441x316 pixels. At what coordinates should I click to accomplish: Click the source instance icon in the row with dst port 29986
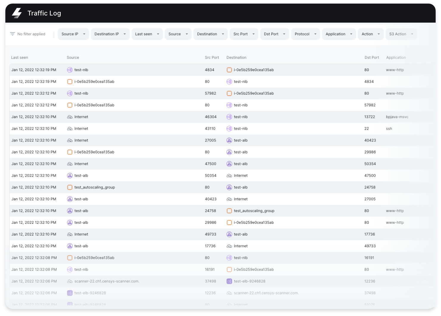click(x=70, y=152)
